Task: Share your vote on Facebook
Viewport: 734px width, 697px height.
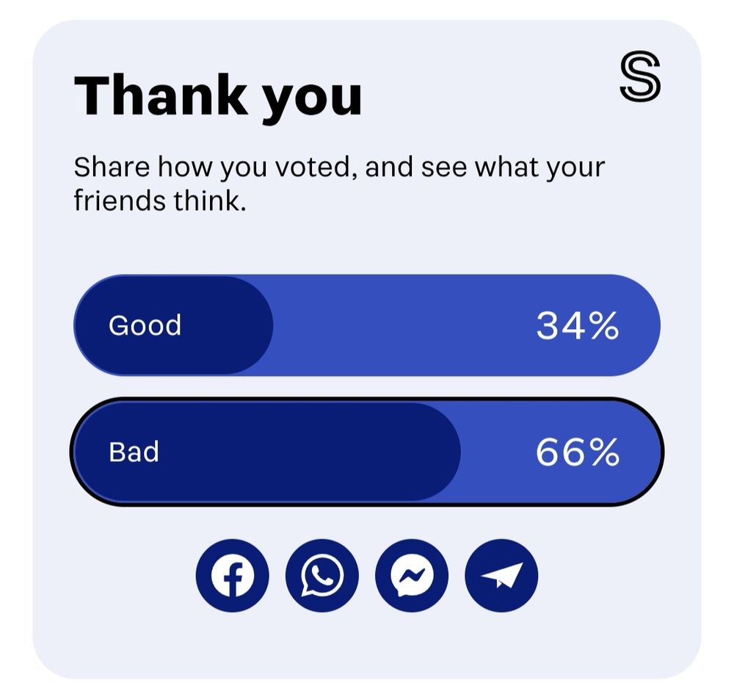Action: point(232,575)
